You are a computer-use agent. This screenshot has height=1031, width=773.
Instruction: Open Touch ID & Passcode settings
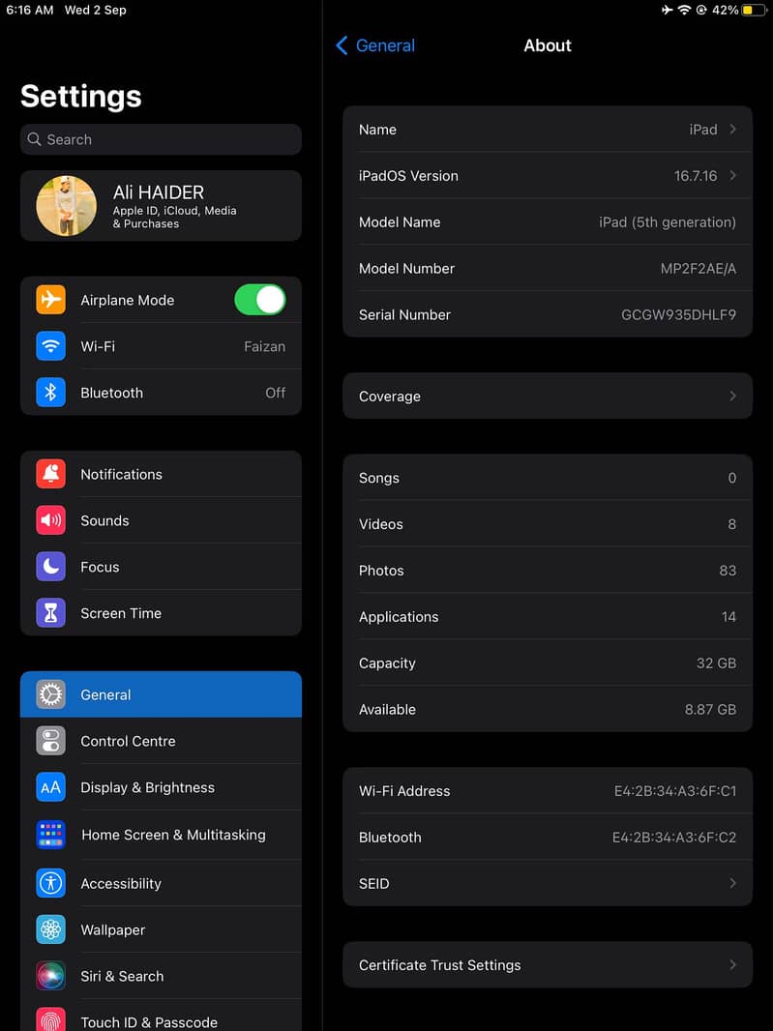[162, 1016]
